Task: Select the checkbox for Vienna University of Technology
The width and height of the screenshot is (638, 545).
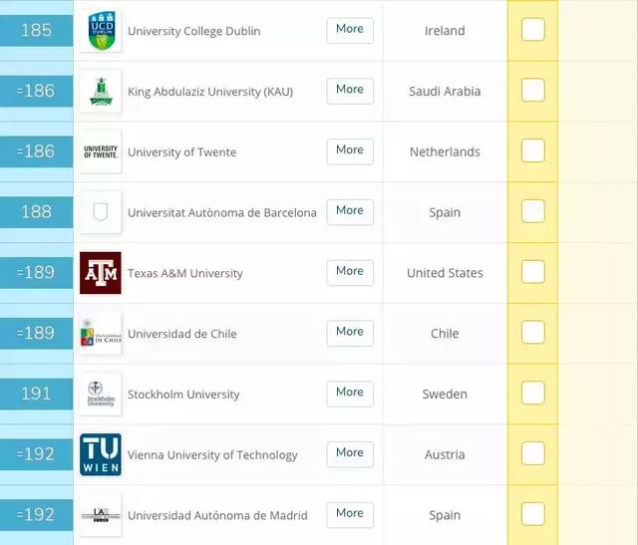Action: tap(533, 453)
